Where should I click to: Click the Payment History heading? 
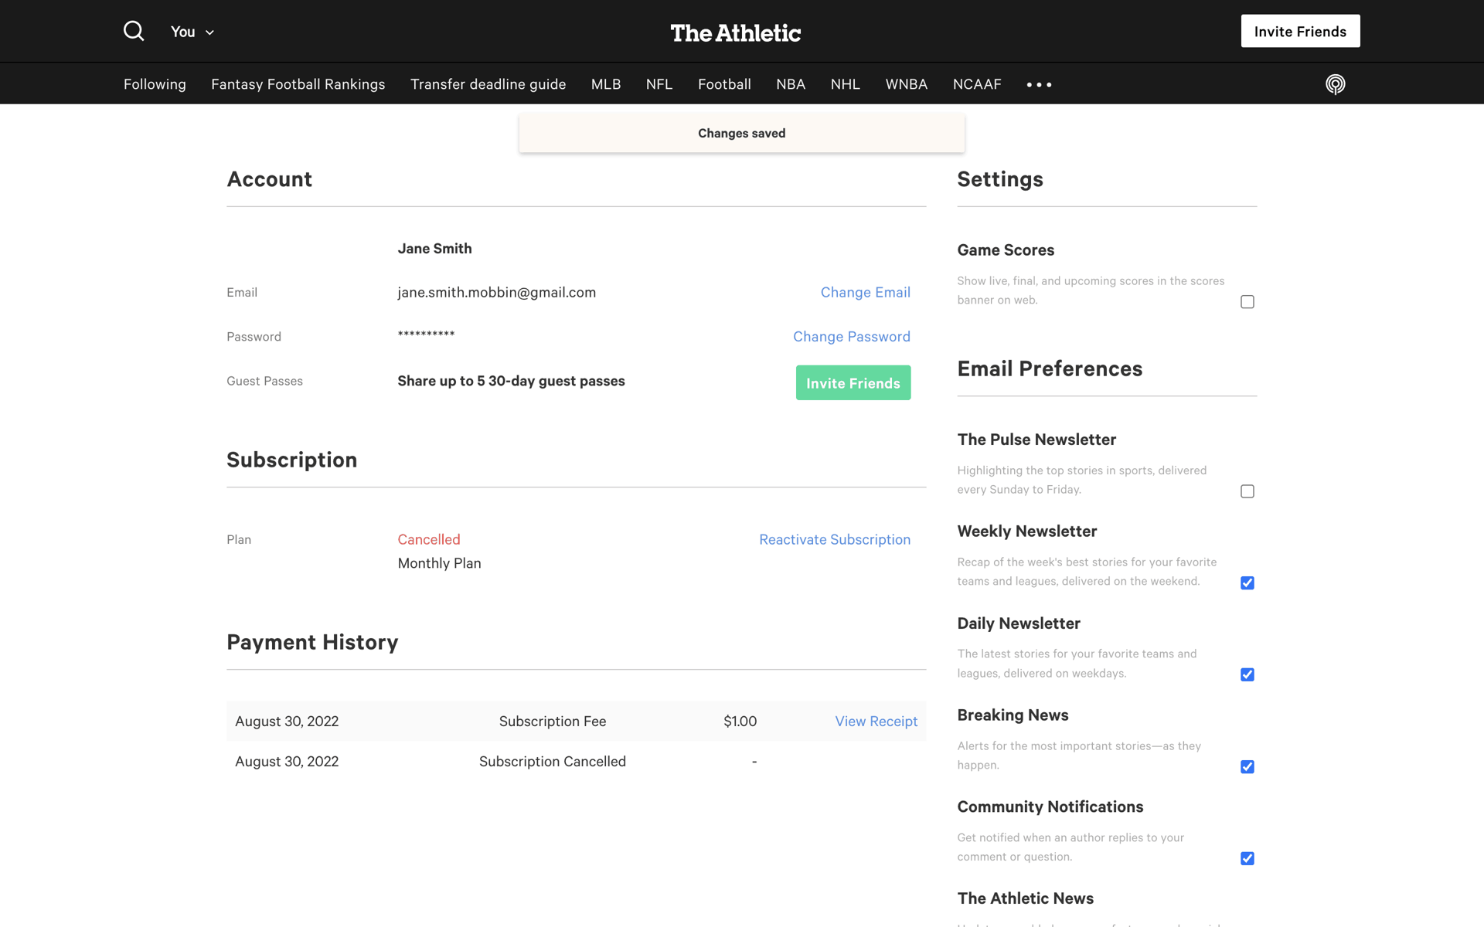(312, 642)
